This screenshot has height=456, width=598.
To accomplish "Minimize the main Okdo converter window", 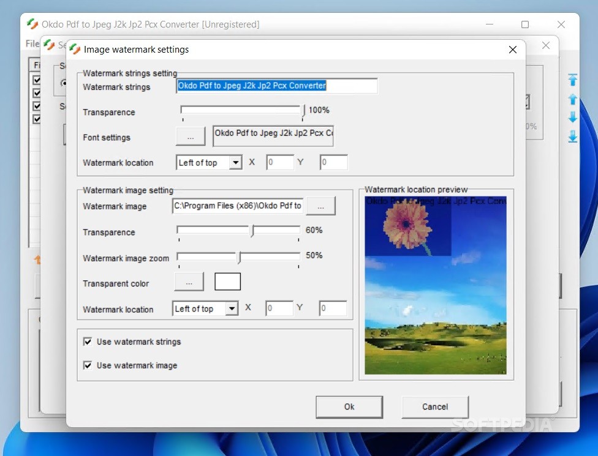I will pyautogui.click(x=490, y=24).
